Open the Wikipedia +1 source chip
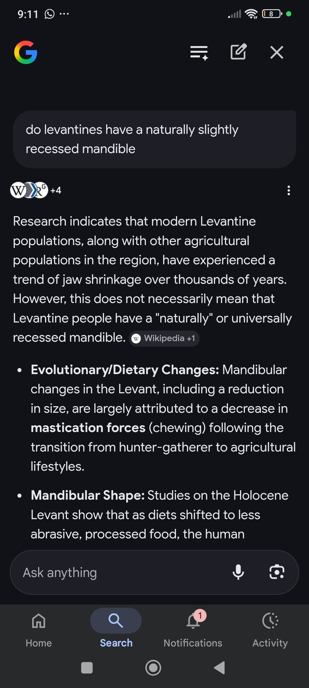 point(164,339)
